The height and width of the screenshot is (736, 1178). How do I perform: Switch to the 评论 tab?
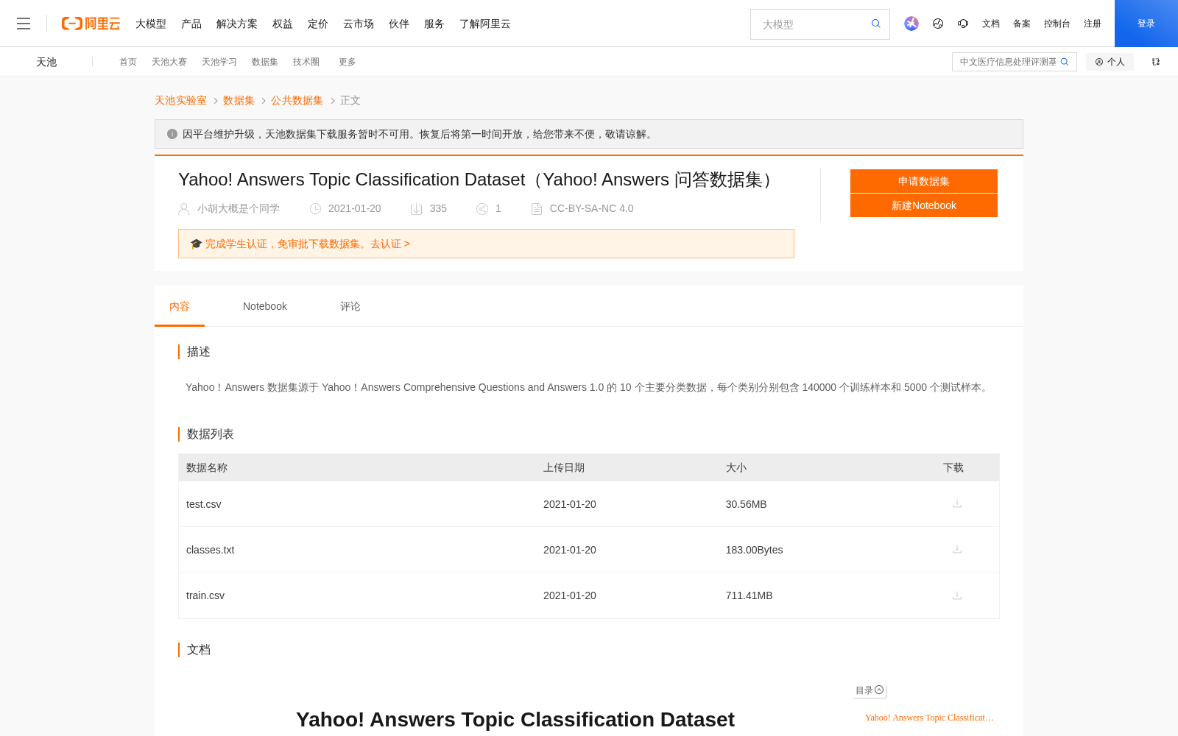tap(350, 306)
